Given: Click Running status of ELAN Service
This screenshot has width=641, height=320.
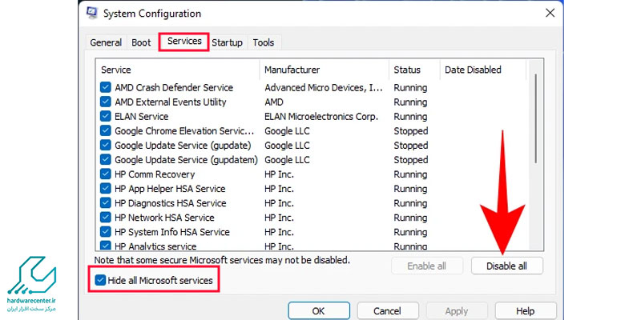Looking at the screenshot, I should click(410, 116).
